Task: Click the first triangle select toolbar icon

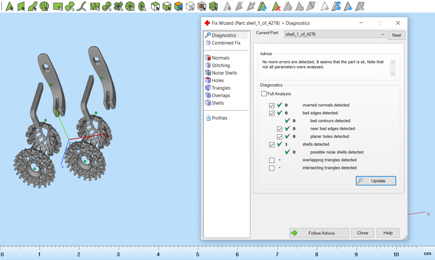Action: pyautogui.click(x=10, y=6)
